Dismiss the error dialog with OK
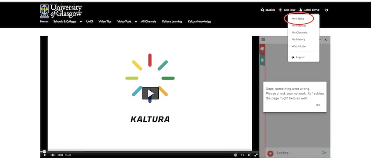Image resolution: width=374 pixels, height=161 pixels. click(318, 105)
